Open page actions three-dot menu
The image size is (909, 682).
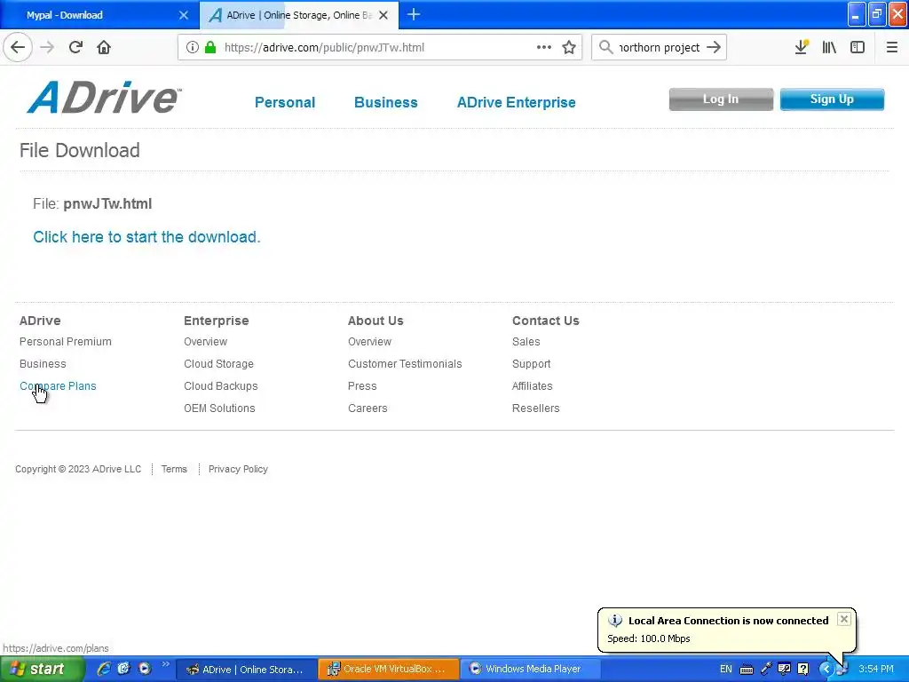coord(544,47)
